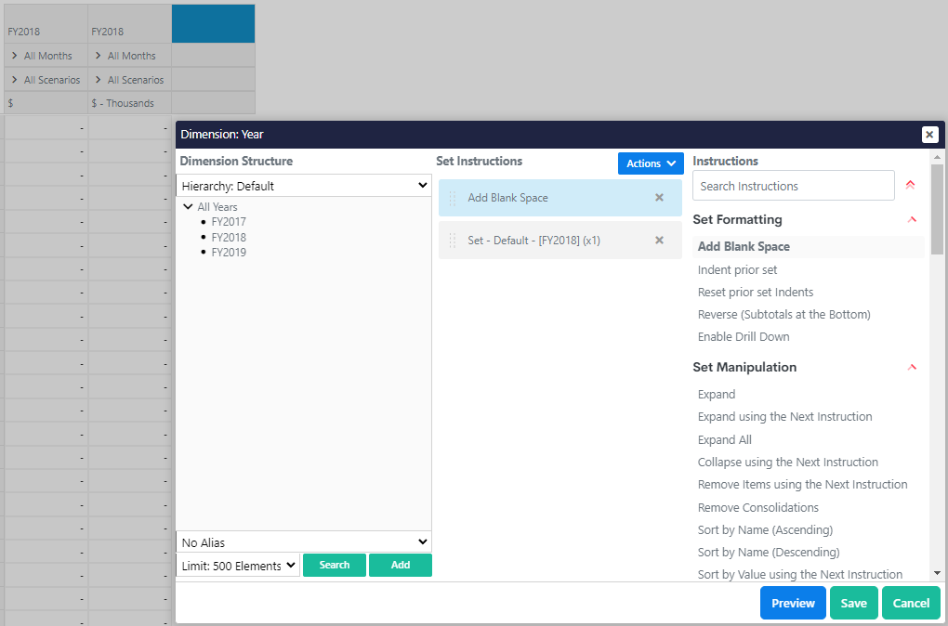Close the Dimension: Year dialog
This screenshot has width=948, height=626.
pyautogui.click(x=929, y=135)
